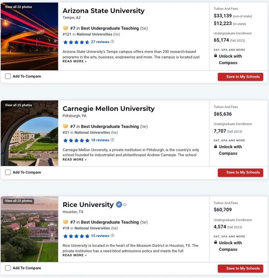Save Rice University to My Schools
The image size is (269, 278).
tap(240, 269)
